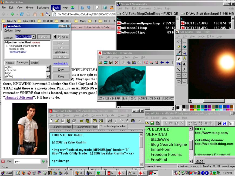This screenshot has width=235, height=176.
Task: Click the Copy button in WordWeb
Action: (61, 69)
